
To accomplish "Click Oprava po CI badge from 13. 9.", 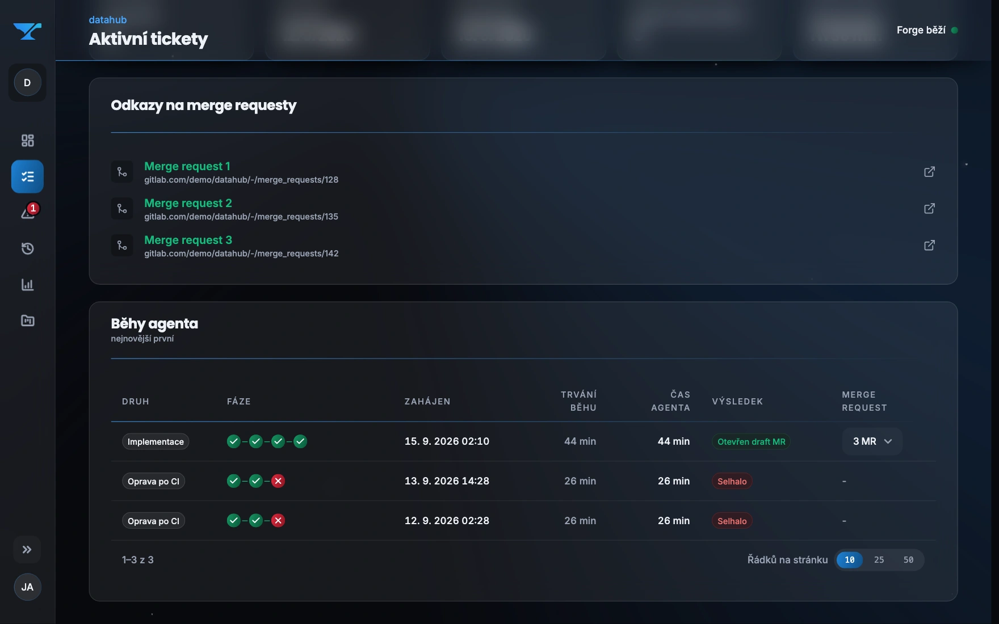I will (x=153, y=481).
